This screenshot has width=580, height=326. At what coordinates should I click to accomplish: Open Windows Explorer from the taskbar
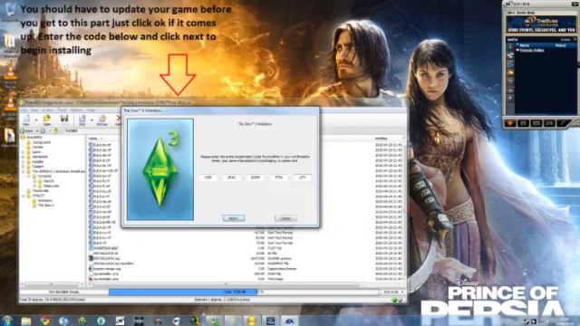[26, 321]
